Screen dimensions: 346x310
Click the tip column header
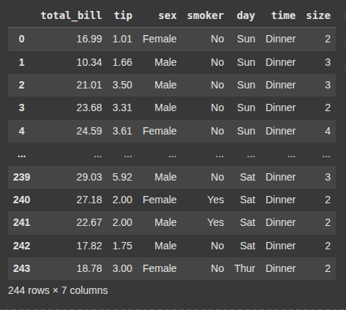point(123,15)
